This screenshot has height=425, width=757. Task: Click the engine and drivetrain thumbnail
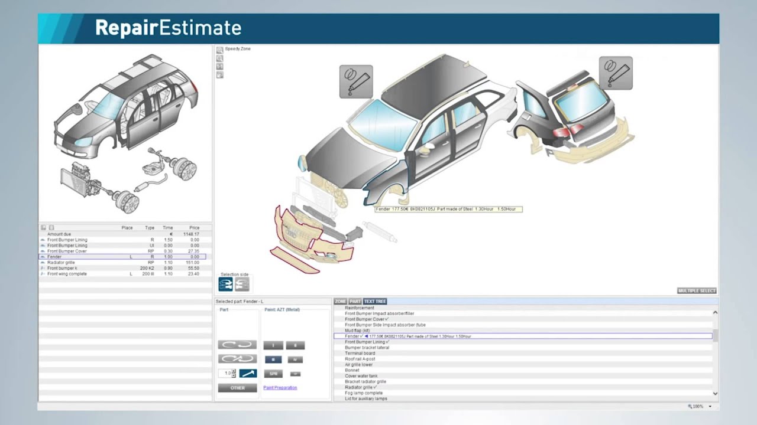click(128, 180)
